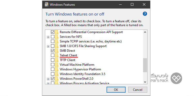Tick Windows Identity Foundation 3.5 checkbox
The image size is (194, 96).
53,74
